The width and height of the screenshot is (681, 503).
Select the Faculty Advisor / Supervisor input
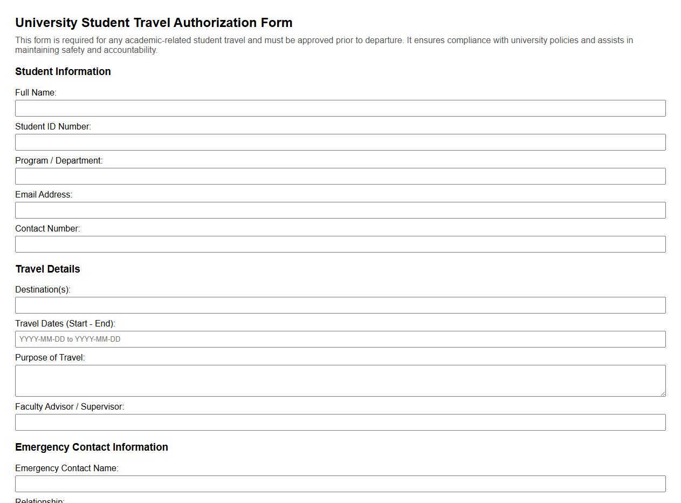340,422
